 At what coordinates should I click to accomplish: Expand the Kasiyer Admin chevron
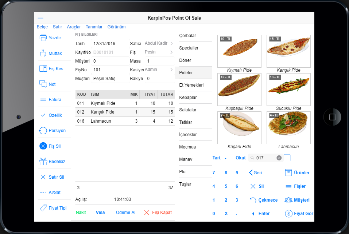coord(171,70)
